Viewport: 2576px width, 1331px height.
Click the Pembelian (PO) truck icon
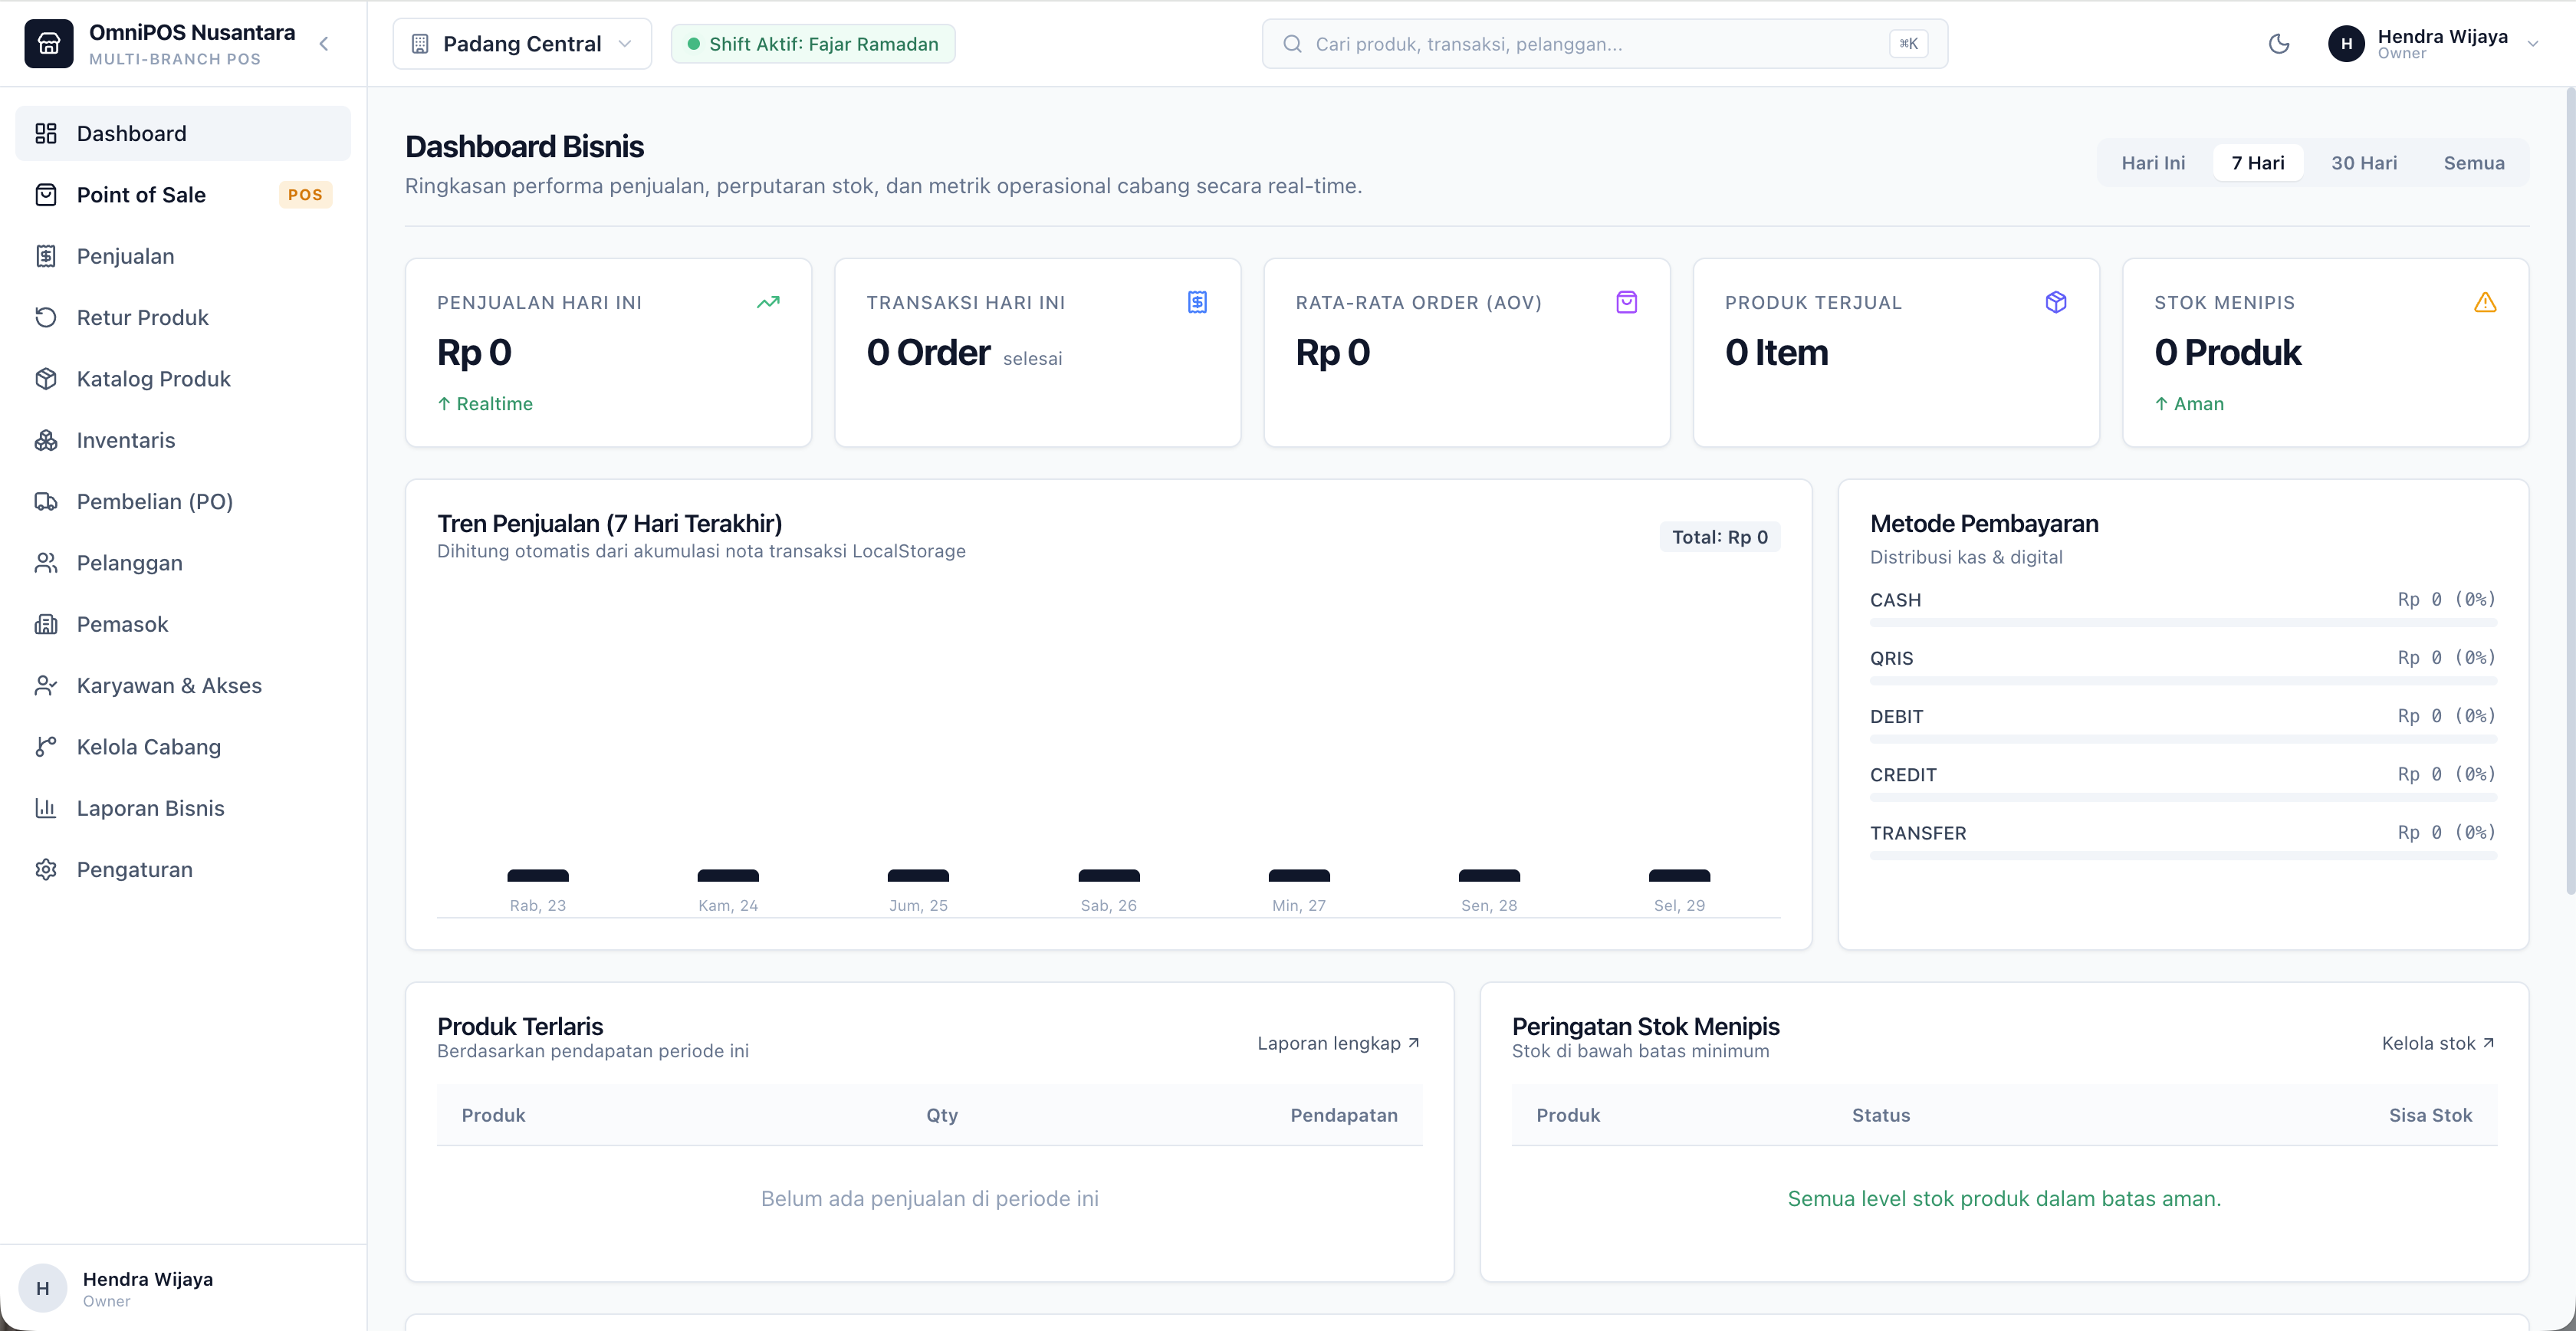click(46, 501)
